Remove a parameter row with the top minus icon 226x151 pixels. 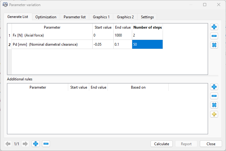coord(214,36)
